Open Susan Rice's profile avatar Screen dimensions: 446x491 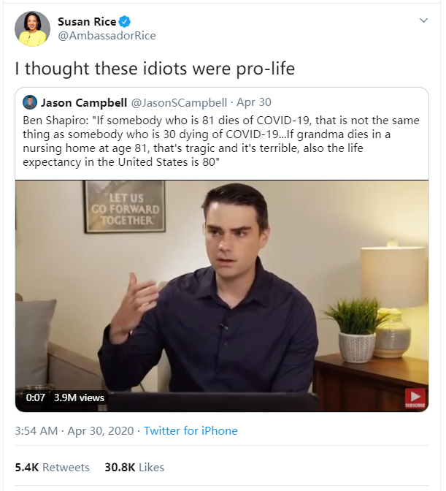[32, 28]
